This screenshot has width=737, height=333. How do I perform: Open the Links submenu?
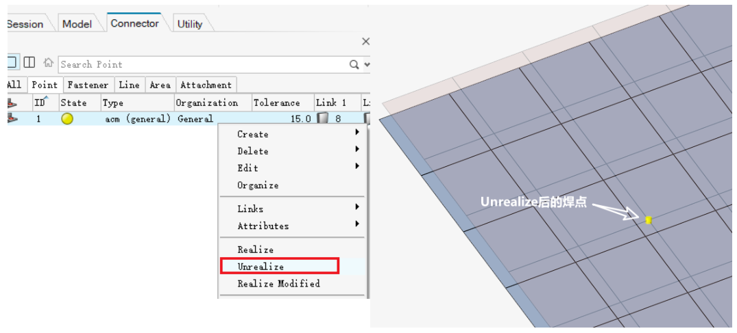pyautogui.click(x=292, y=209)
